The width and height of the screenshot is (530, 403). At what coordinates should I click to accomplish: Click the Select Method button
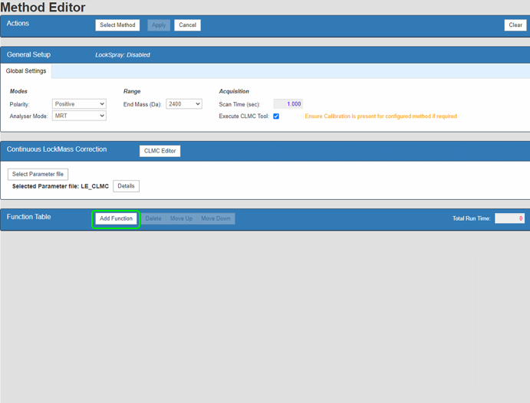click(117, 25)
